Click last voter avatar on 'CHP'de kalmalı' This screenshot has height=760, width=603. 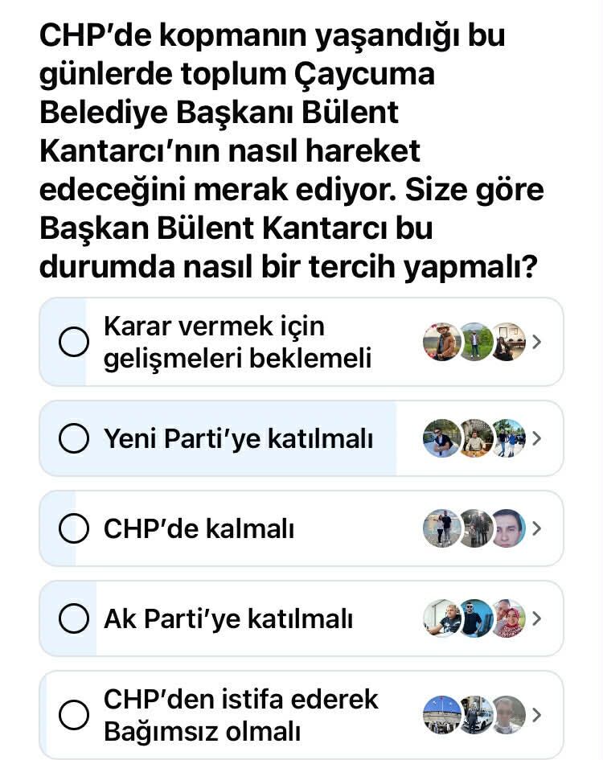(x=508, y=528)
